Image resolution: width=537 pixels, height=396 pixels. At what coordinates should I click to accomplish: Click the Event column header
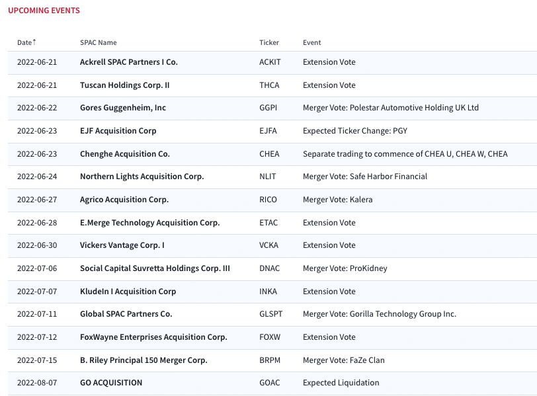pyautogui.click(x=311, y=42)
